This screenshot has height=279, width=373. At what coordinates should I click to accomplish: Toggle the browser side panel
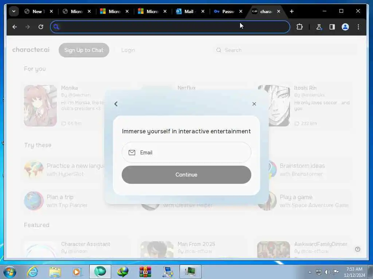pyautogui.click(x=332, y=27)
